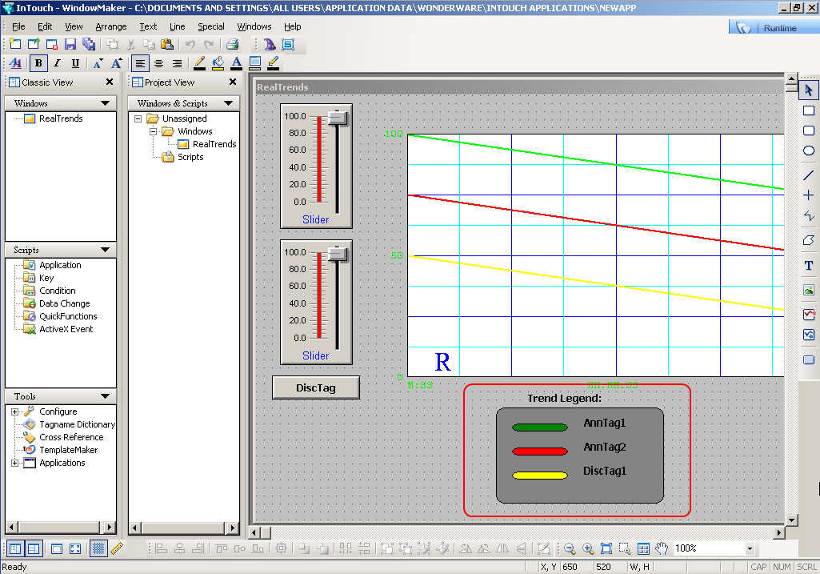Choose the Selector arrow tool
The width and height of the screenshot is (820, 574).
coord(809,90)
